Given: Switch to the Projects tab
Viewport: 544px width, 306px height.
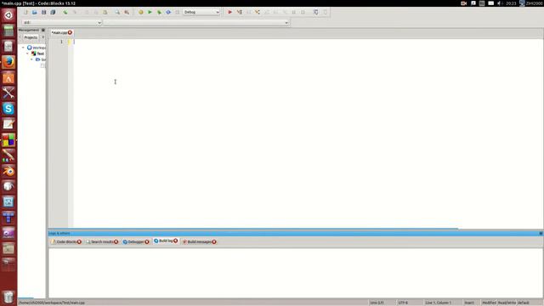Looking at the screenshot, I should (x=31, y=37).
